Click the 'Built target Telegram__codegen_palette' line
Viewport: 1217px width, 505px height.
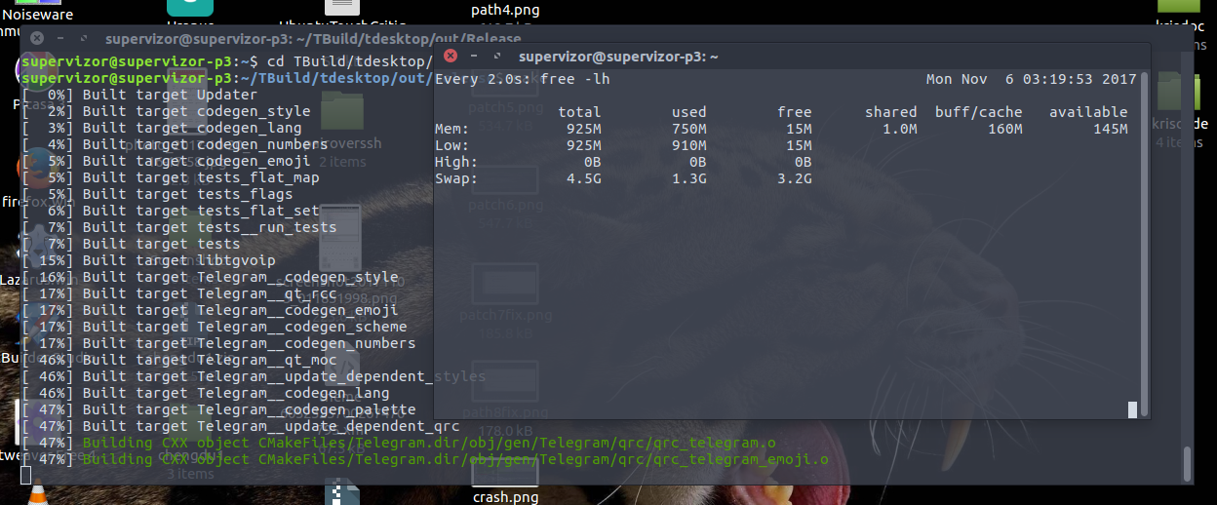(x=218, y=409)
